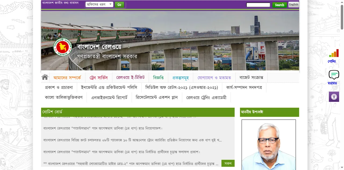Open the accessibility options icon
344x170 pixels.
click(334, 97)
